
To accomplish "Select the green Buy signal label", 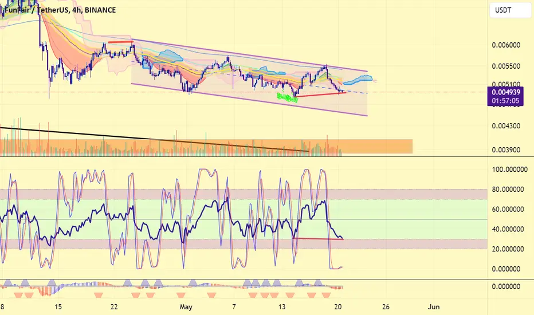I will click(288, 98).
